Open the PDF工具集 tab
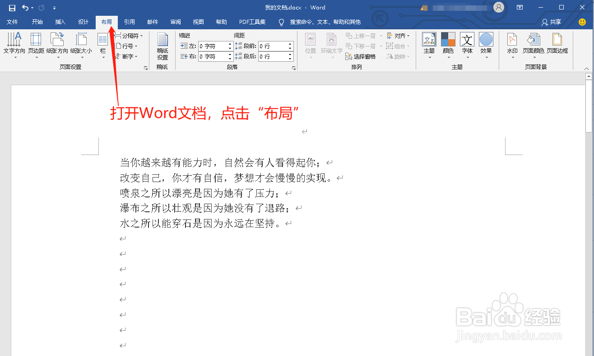This screenshot has height=356, width=594. [252, 22]
